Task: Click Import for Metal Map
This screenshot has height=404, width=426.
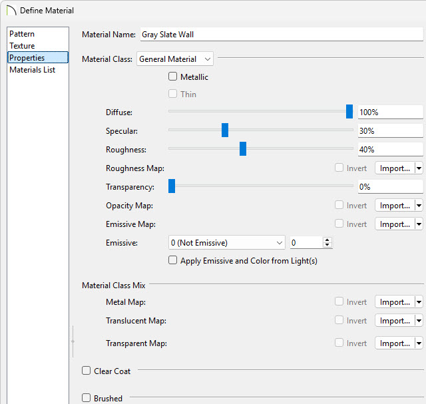Action: point(395,302)
